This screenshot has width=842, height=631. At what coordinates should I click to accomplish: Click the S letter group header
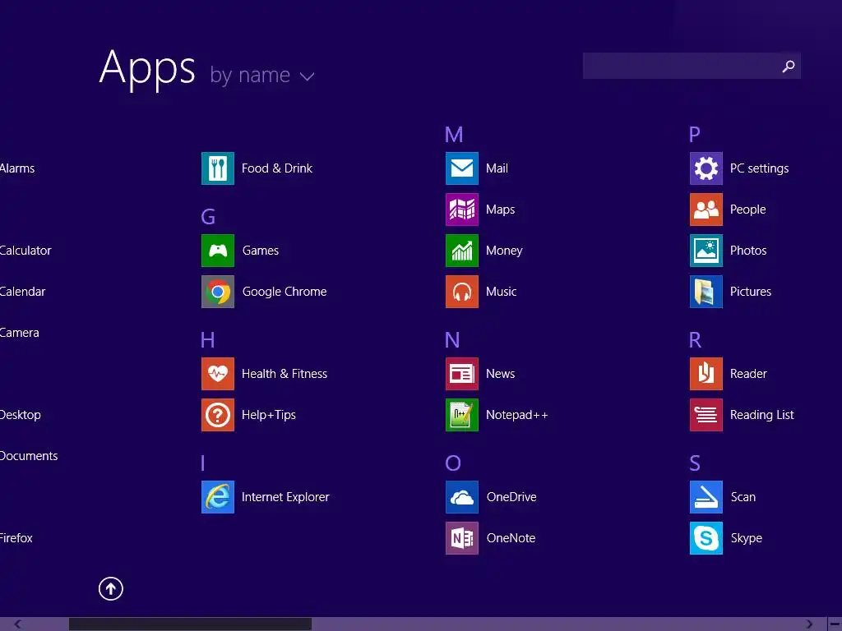tap(695, 463)
